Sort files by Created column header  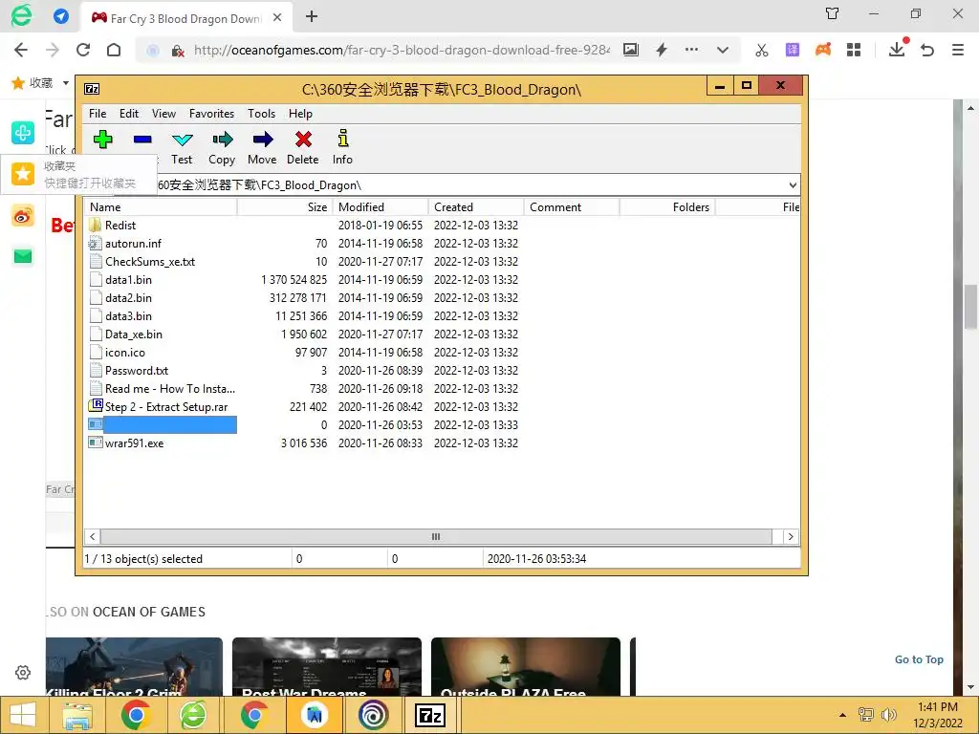pyautogui.click(x=476, y=207)
